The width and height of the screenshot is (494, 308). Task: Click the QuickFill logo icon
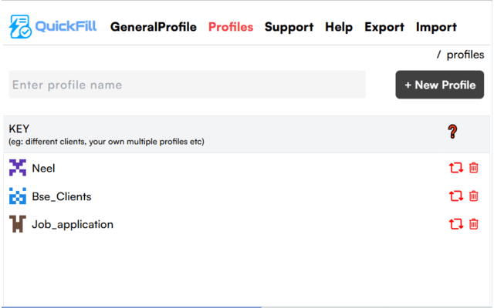[20, 26]
